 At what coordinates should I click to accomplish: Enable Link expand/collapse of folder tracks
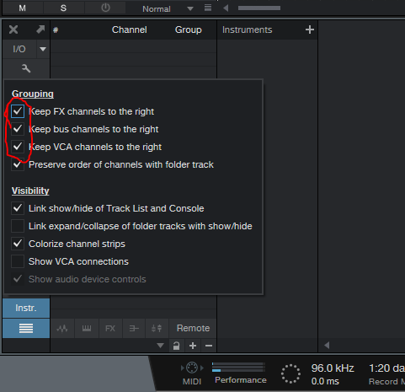pyautogui.click(x=18, y=226)
